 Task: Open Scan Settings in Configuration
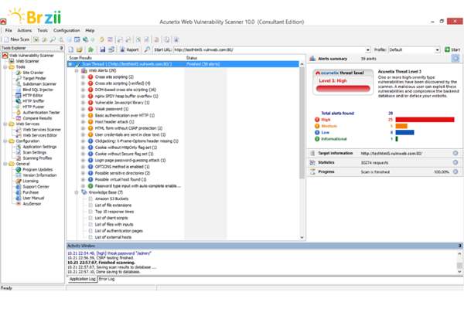click(x=35, y=152)
